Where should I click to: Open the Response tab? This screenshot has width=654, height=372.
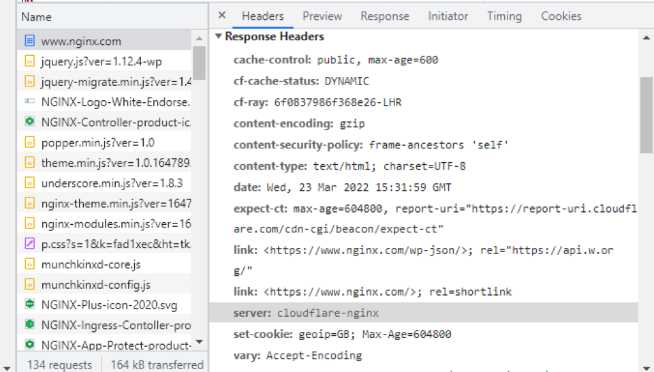[385, 16]
